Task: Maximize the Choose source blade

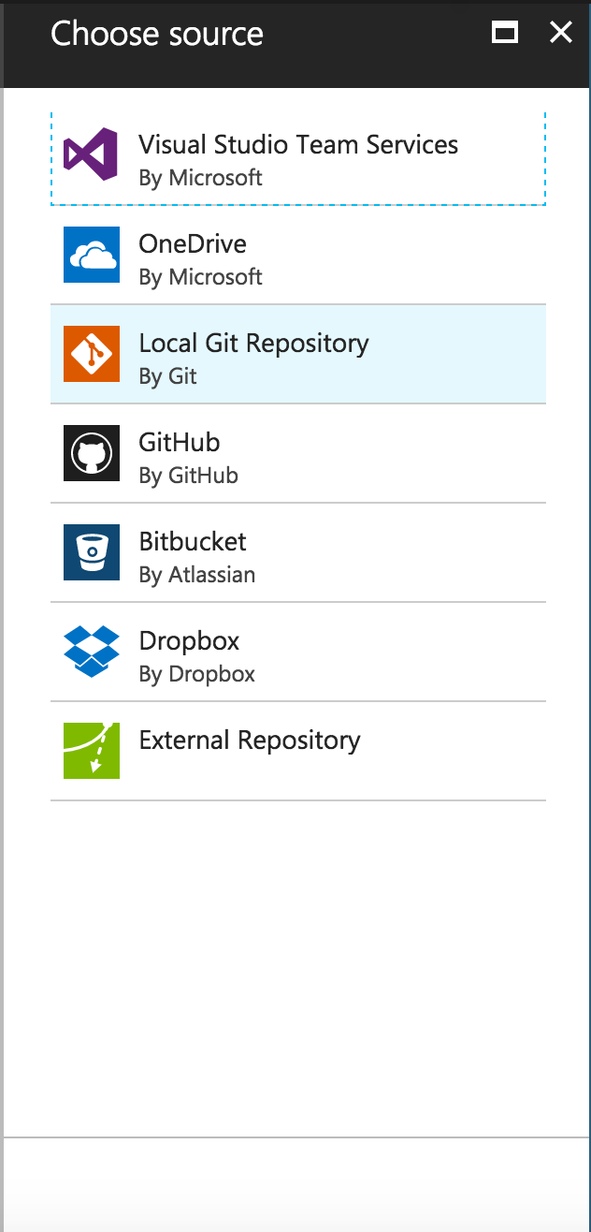Action: click(x=505, y=34)
